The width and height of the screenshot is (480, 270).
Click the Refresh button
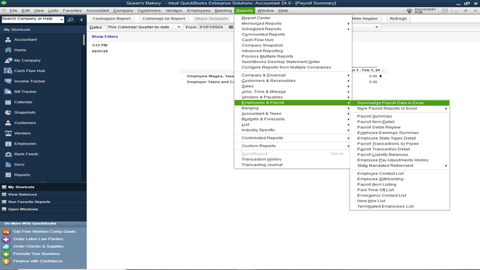(398, 18)
